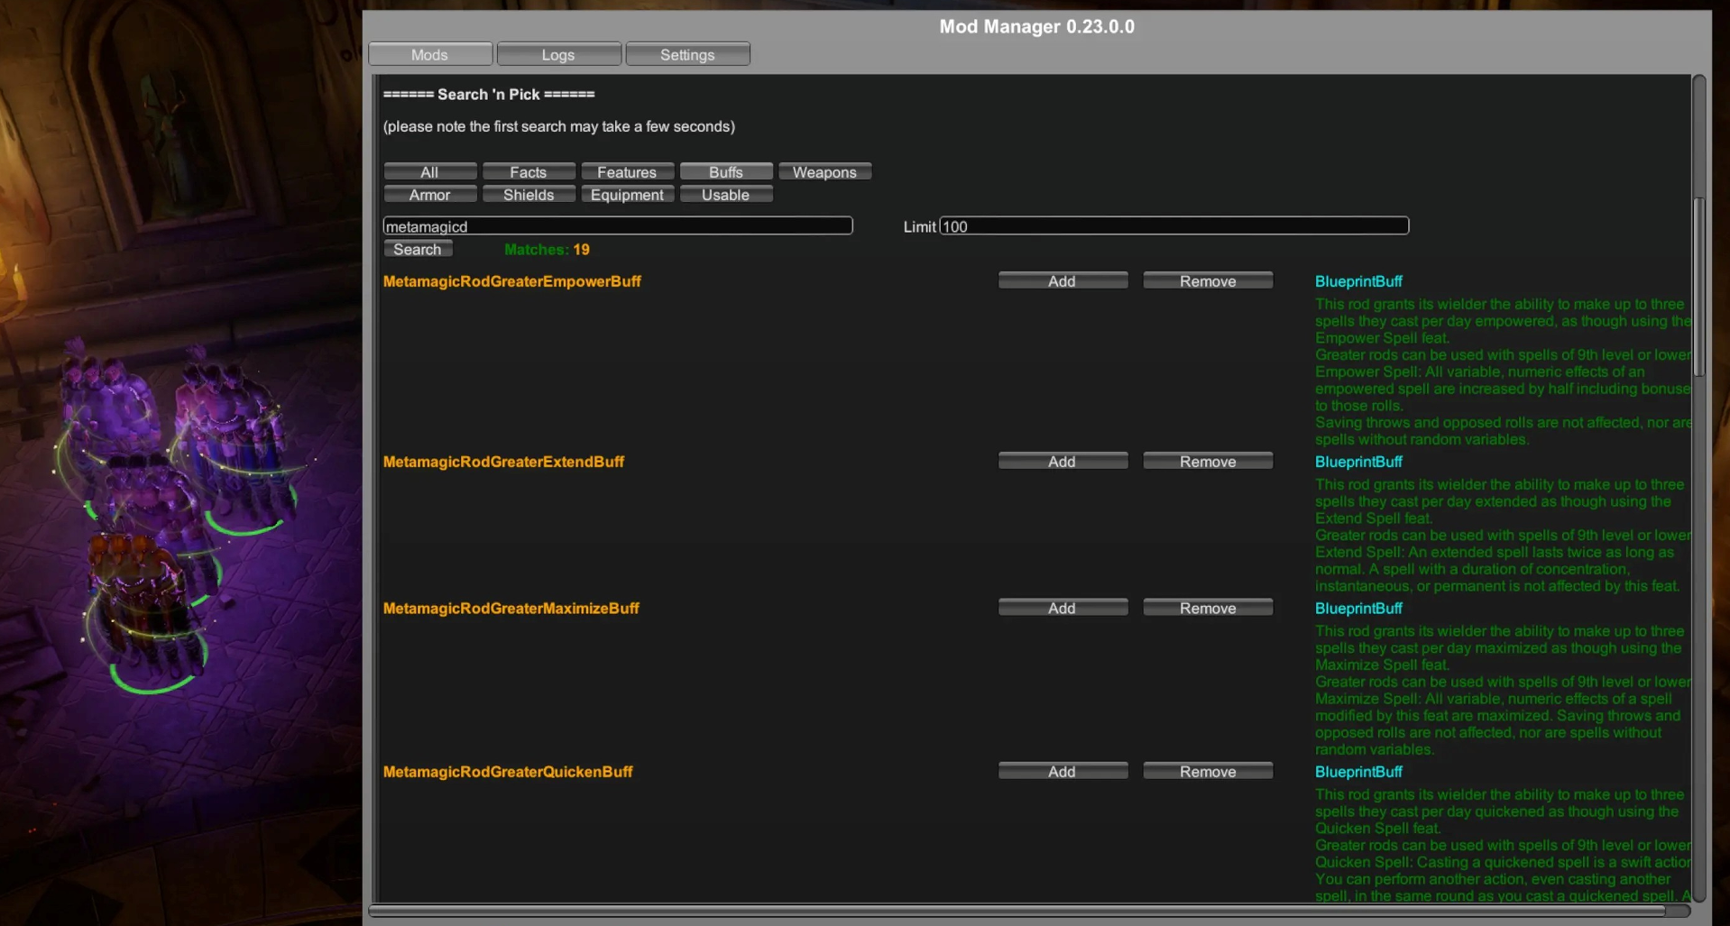
Task: Remove MetamagicRodGreaterQuickenBuff
Action: click(1207, 772)
